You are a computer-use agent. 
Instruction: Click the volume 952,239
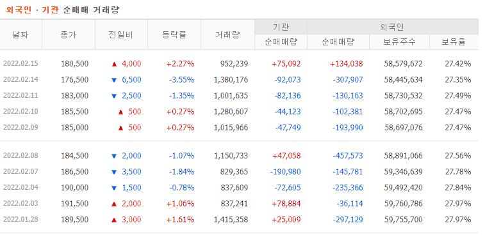(x=234, y=64)
